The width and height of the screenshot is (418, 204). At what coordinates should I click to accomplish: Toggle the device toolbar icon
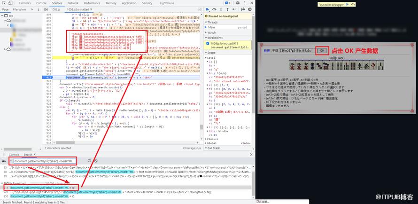10,3
